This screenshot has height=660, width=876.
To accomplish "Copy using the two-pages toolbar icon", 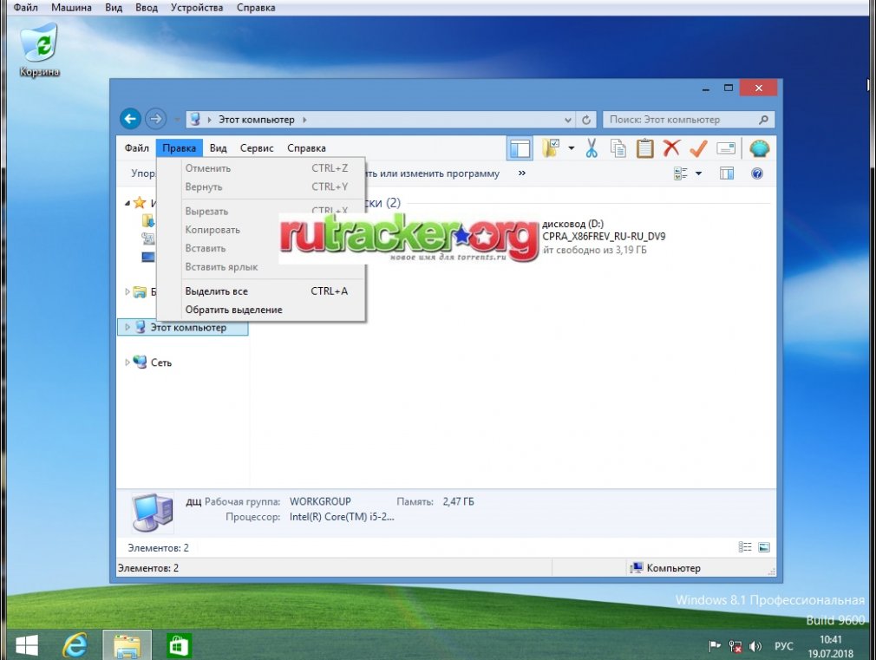I will [618, 148].
